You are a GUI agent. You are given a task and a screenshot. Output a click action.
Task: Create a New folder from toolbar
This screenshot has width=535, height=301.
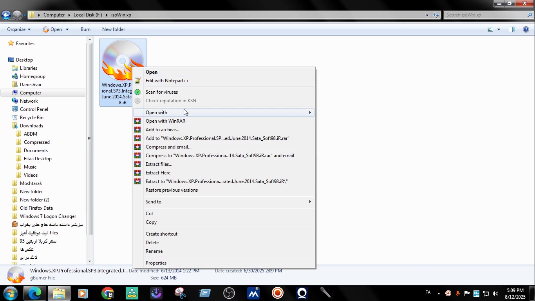[114, 29]
